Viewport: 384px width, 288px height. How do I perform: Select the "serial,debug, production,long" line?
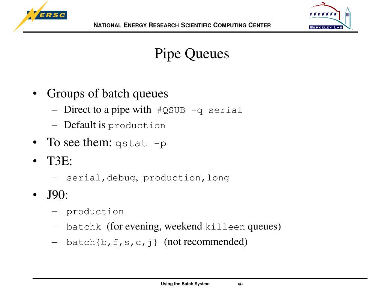tap(148, 178)
